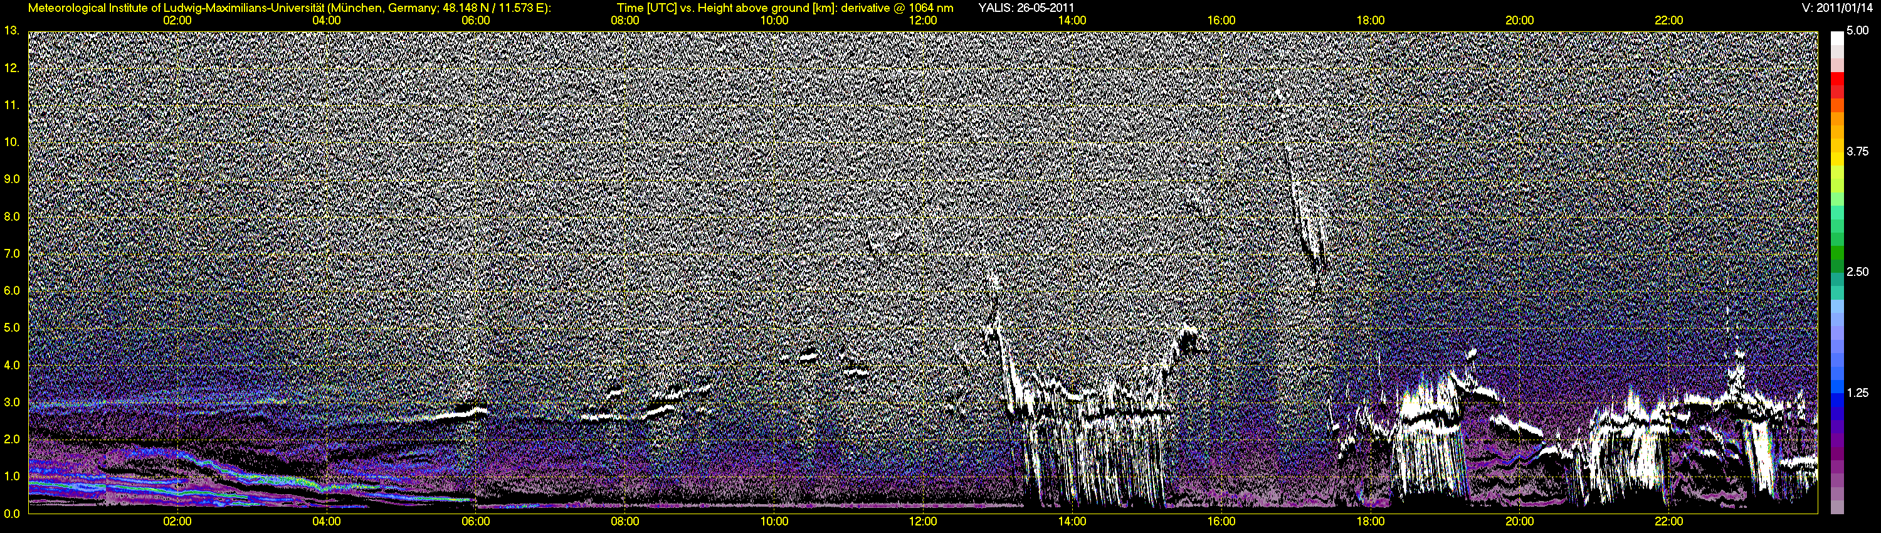Viewport: 1881px width, 533px height.
Task: Pick the '4.0' height axis label
Action: 11,365
